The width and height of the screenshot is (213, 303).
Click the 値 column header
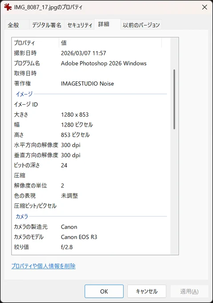click(x=110, y=43)
